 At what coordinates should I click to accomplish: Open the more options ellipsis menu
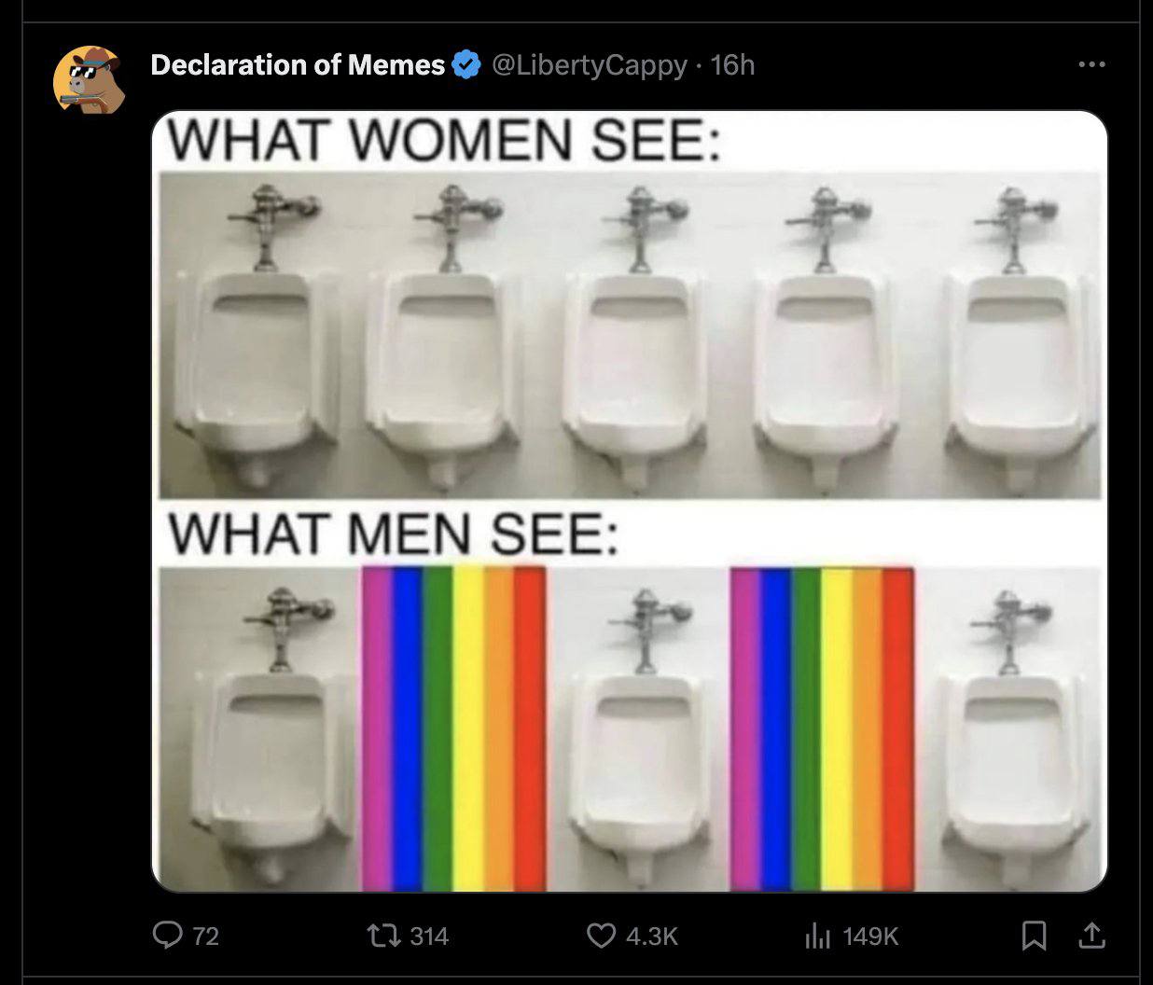pyautogui.click(x=1090, y=64)
